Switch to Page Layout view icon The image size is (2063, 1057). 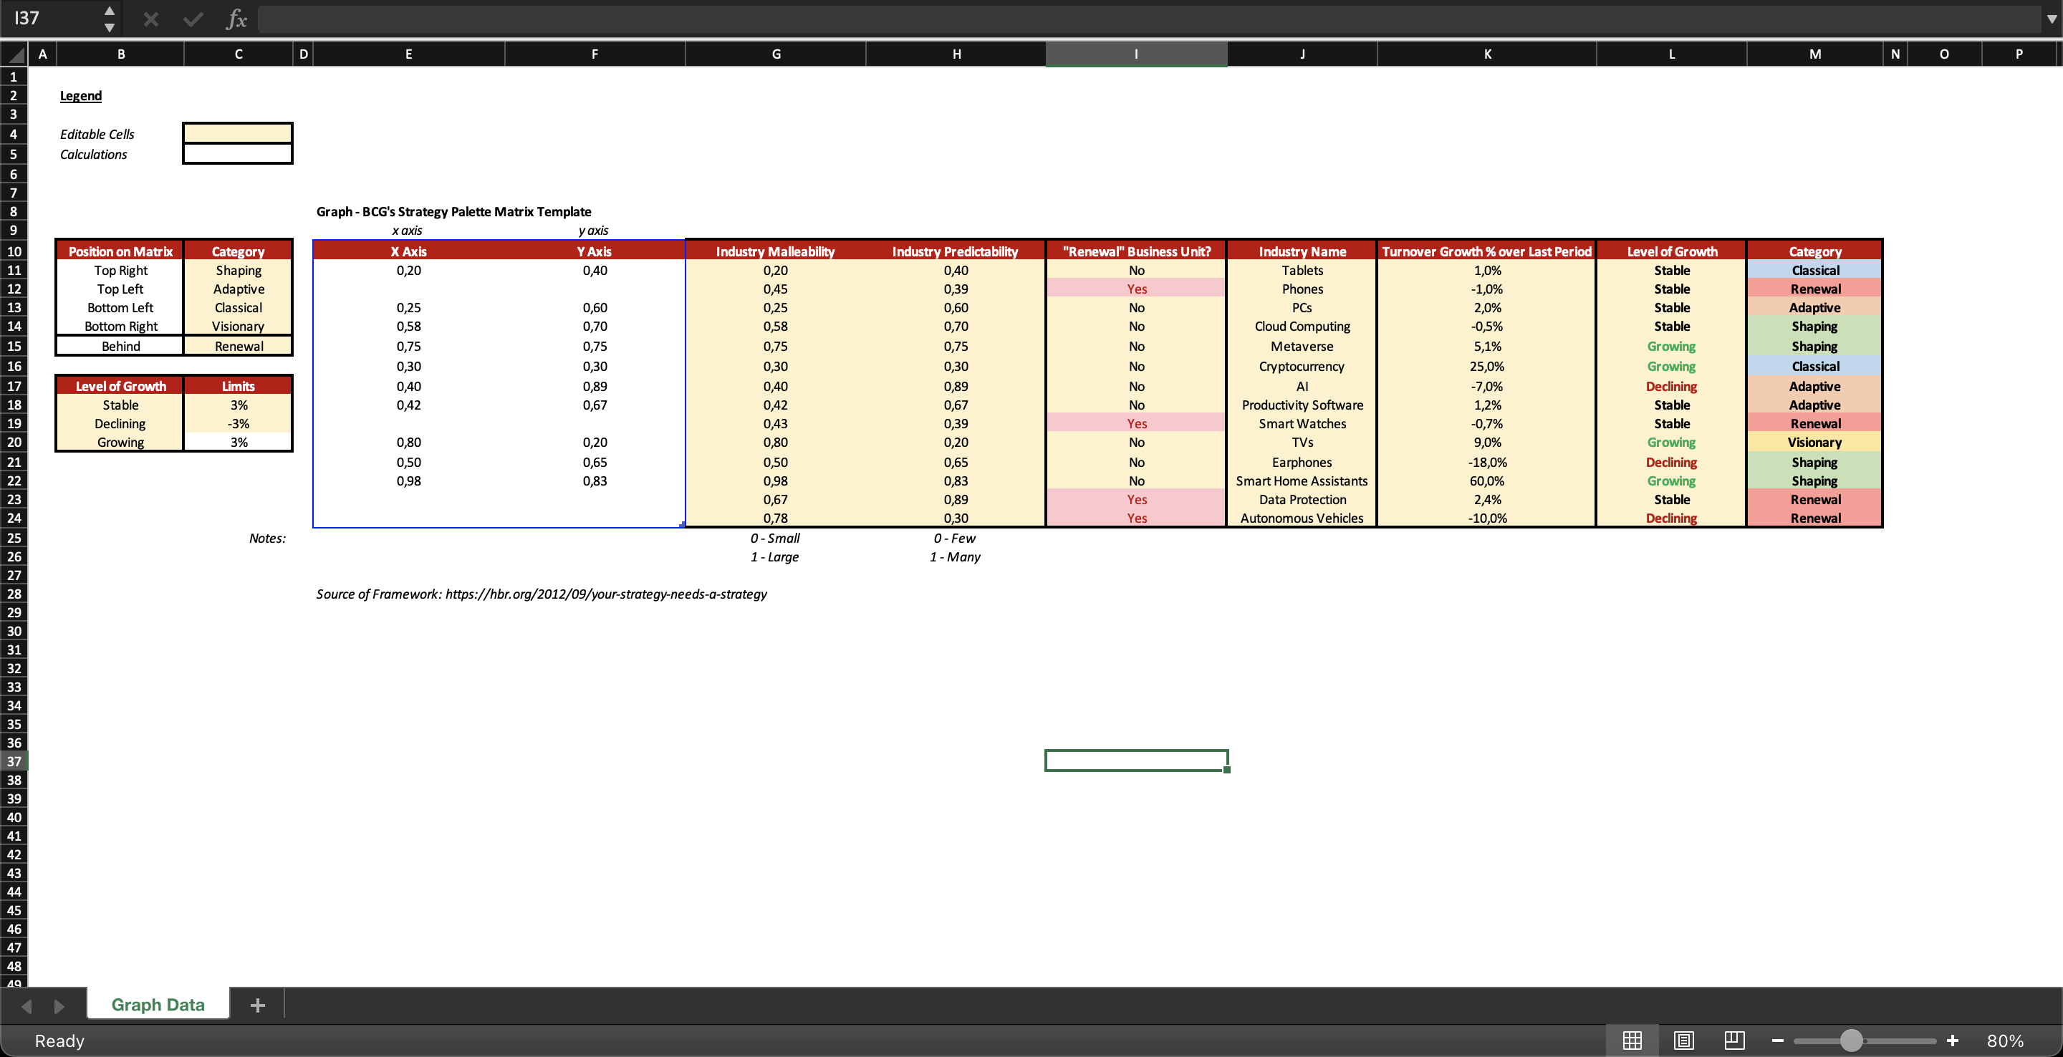[x=1683, y=1041]
